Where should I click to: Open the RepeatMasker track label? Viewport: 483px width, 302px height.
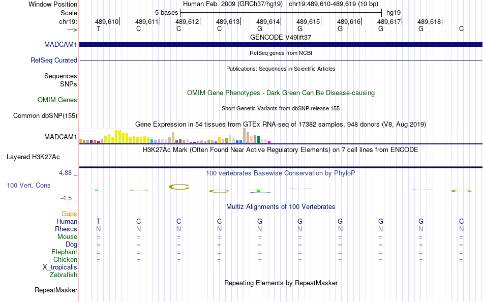(x=56, y=290)
